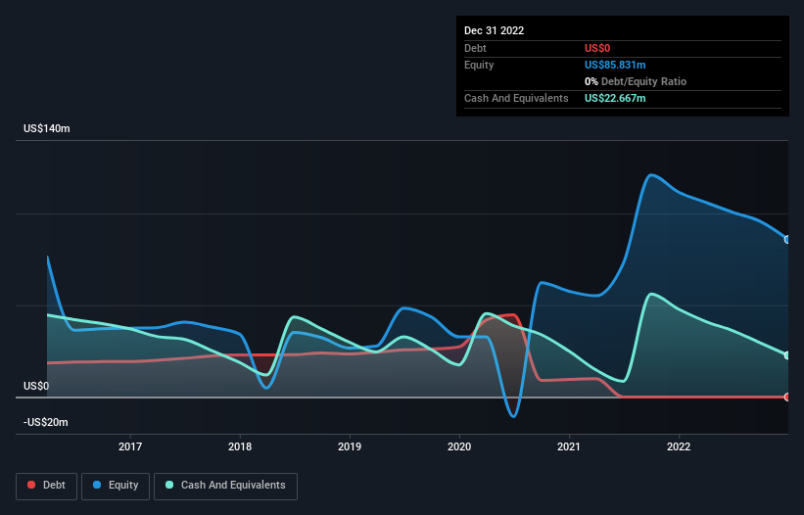Click the -US$20m y-axis label
Screen dimensions: 804x515
click(x=46, y=422)
